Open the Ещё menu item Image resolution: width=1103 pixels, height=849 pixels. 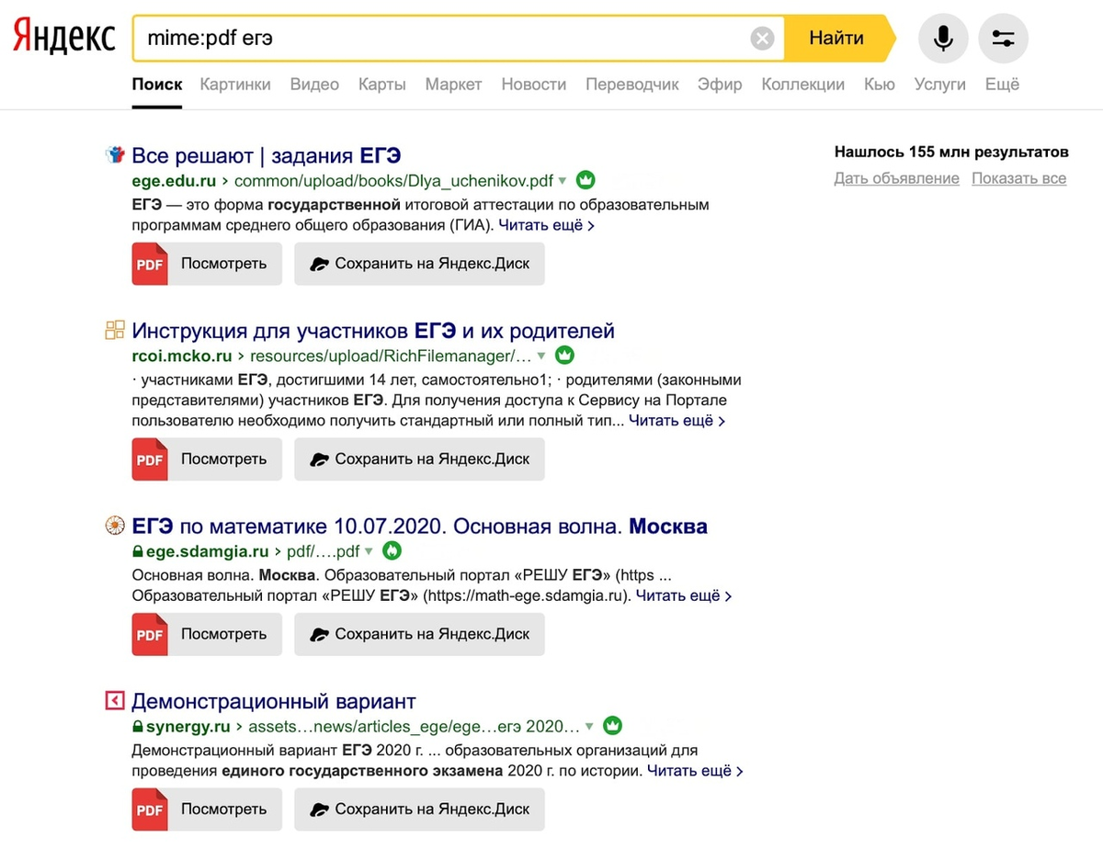pyautogui.click(x=1002, y=85)
